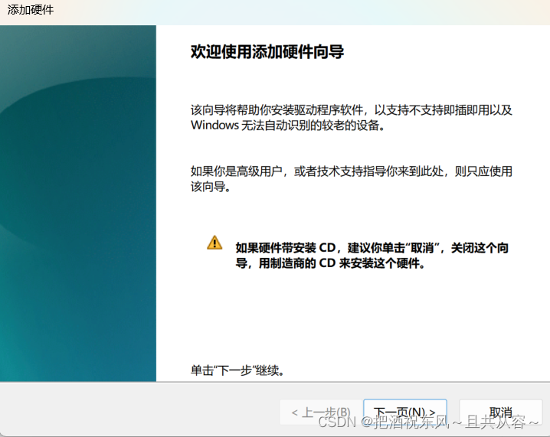The width and height of the screenshot is (550, 437).
Task: Click the 下一页(N) button to continue
Action: coord(405,412)
